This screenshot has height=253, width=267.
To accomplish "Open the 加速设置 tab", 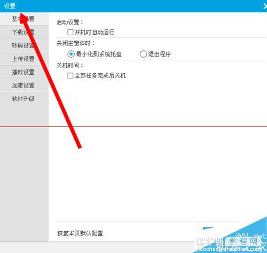I will tap(24, 85).
